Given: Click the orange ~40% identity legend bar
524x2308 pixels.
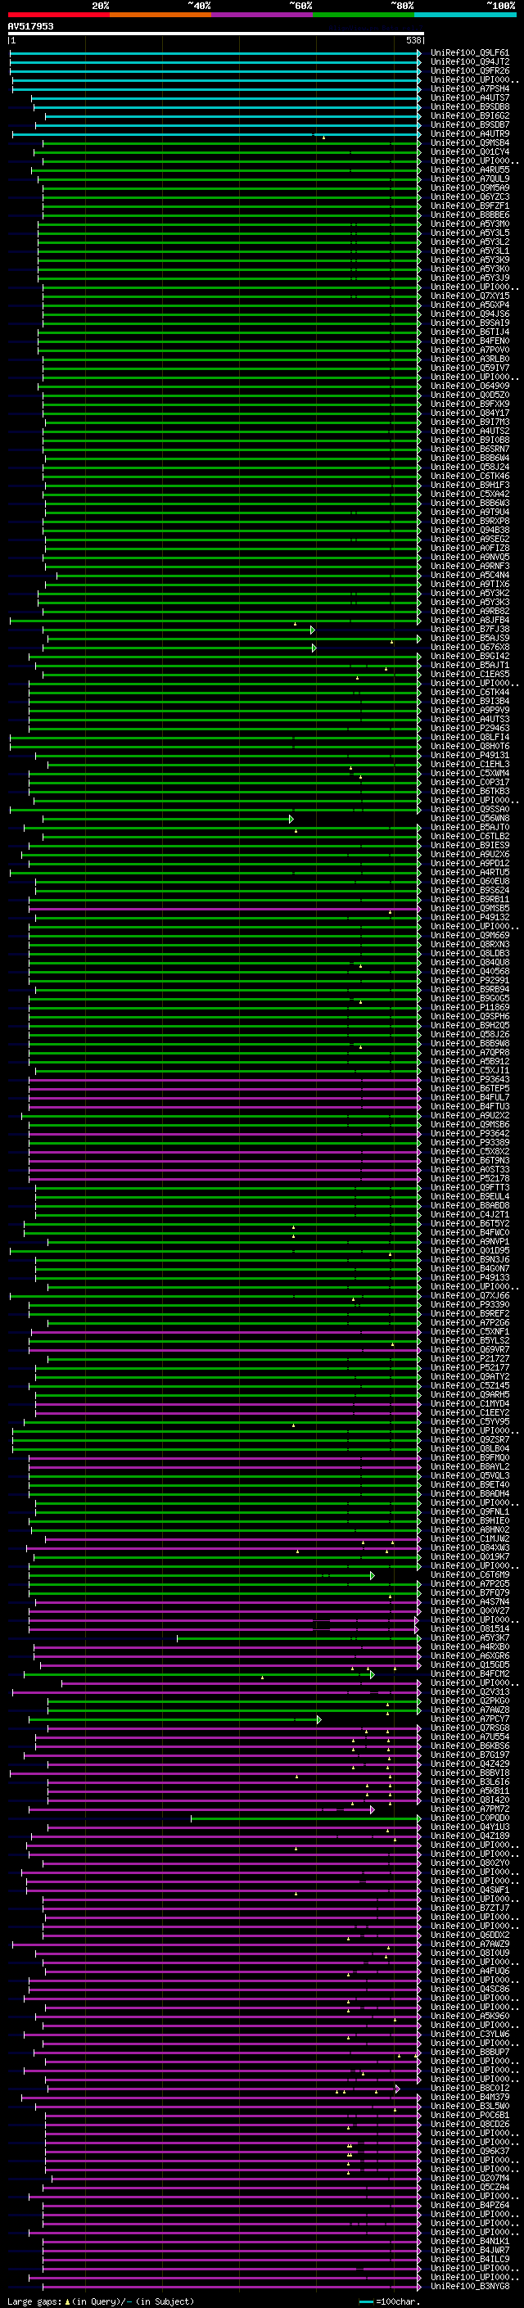Looking at the screenshot, I should [160, 16].
